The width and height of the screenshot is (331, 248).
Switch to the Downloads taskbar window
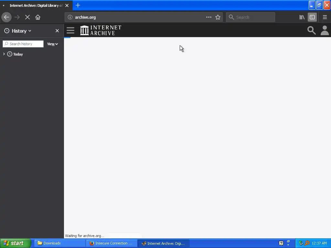coord(60,243)
